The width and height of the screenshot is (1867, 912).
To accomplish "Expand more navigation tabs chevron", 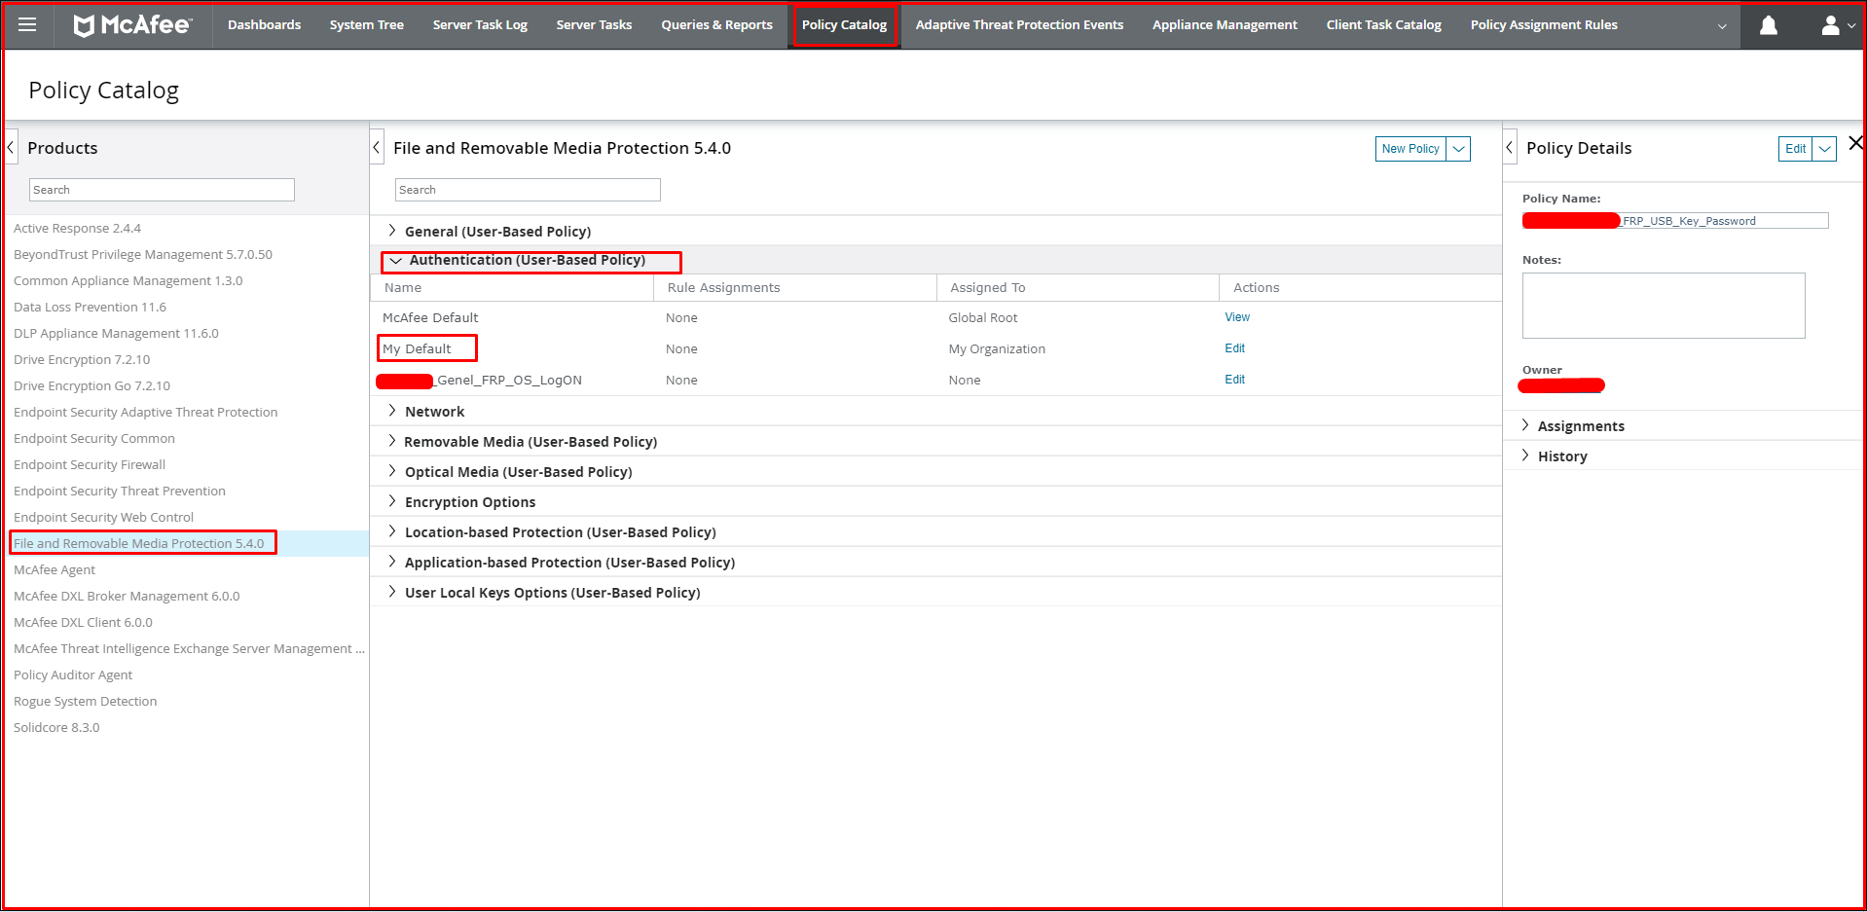I will coord(1722,26).
